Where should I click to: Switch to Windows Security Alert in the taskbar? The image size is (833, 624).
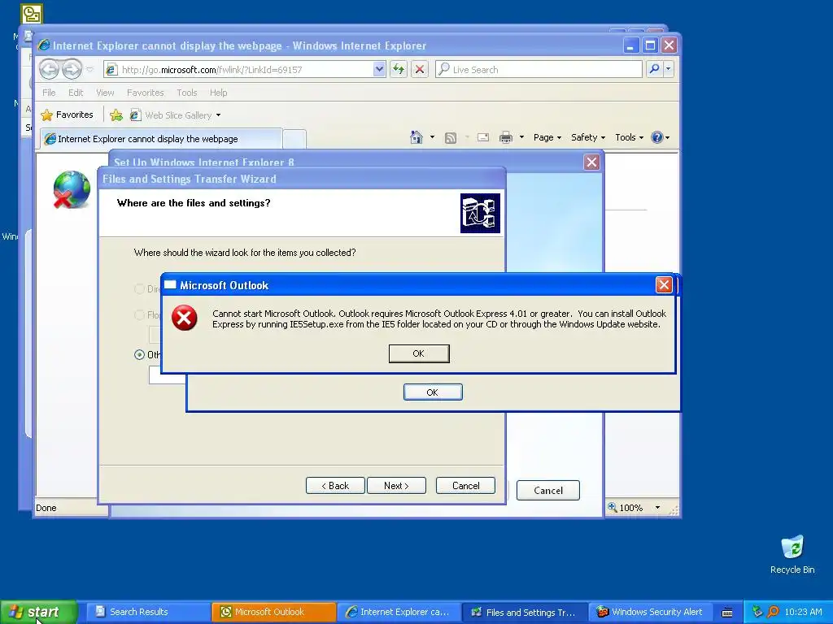(x=651, y=612)
